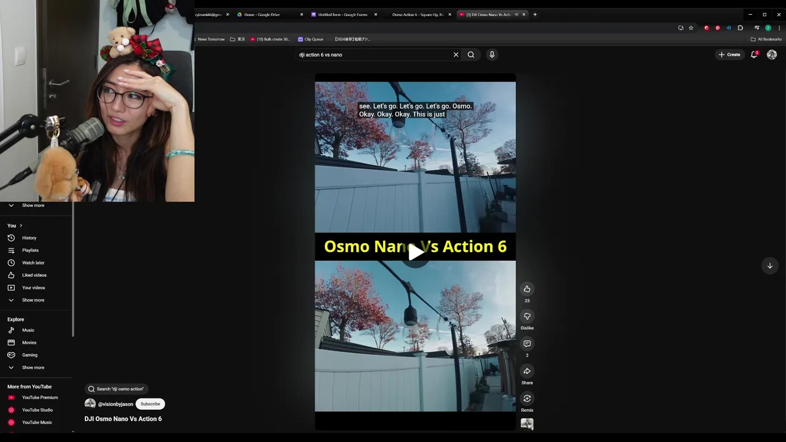Open the Remix icon
The height and width of the screenshot is (442, 786).
[x=527, y=398]
